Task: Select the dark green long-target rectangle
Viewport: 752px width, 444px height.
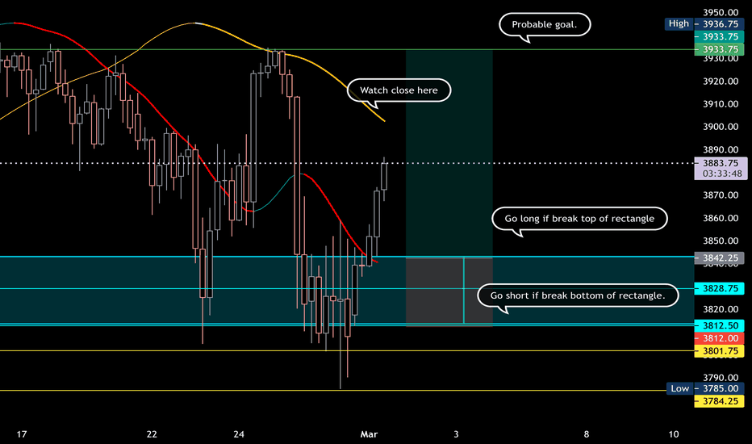Action: pos(449,153)
